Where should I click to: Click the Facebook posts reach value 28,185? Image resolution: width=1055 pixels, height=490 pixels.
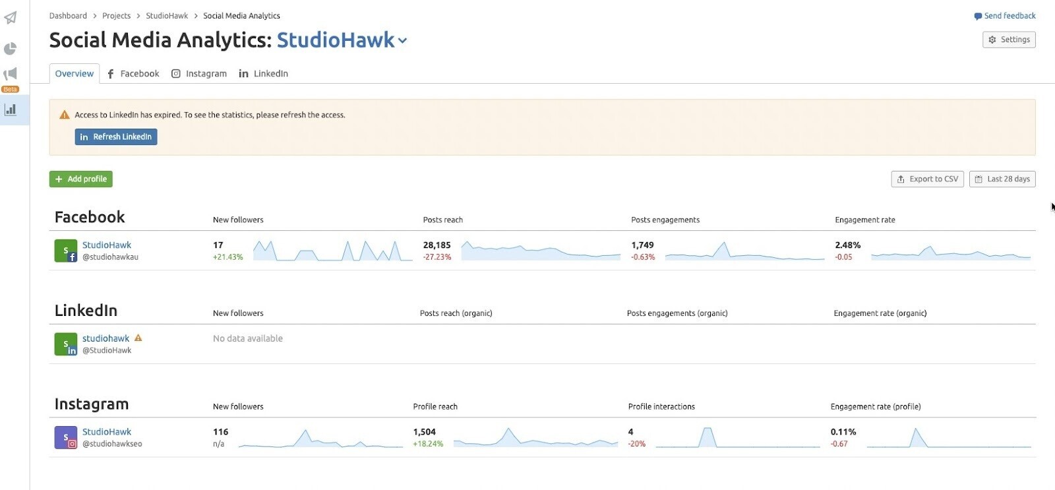coord(437,245)
